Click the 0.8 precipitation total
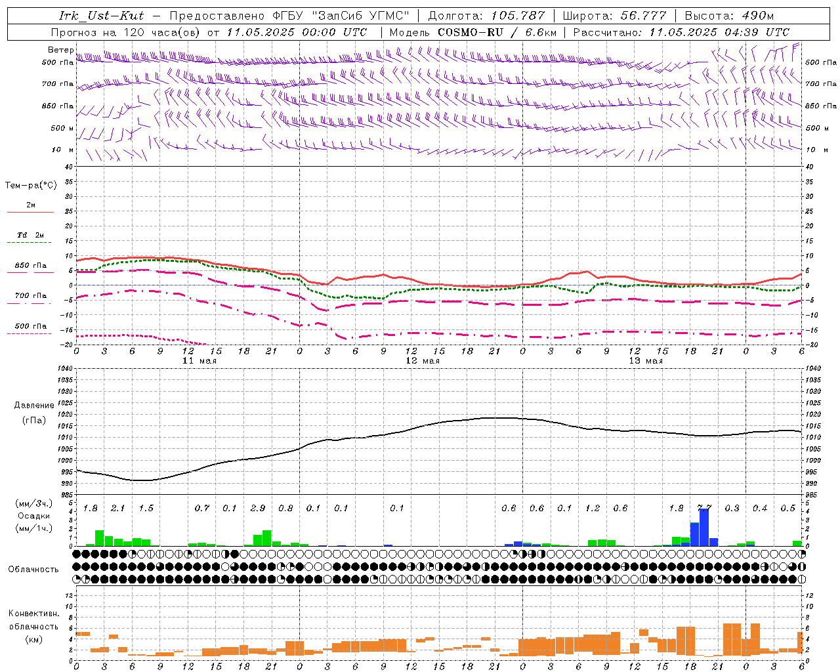The image size is (840, 672). 286,508
